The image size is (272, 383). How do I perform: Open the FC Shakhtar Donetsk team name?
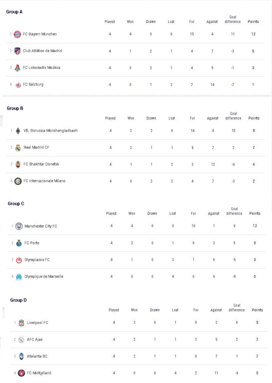click(41, 164)
